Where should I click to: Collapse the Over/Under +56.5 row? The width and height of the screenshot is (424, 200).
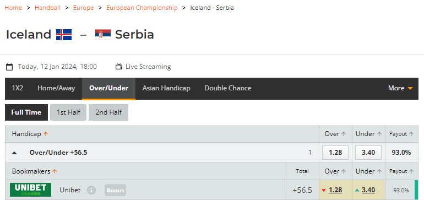15,153
